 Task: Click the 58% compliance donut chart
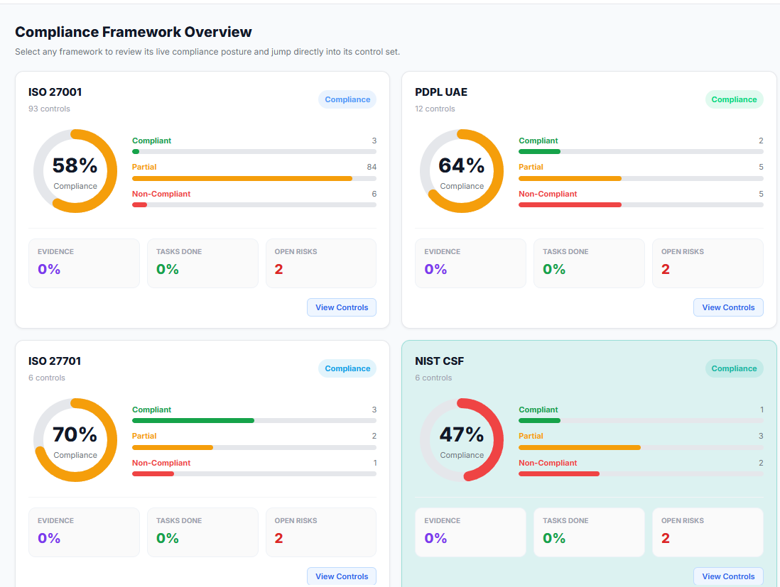tap(75, 171)
